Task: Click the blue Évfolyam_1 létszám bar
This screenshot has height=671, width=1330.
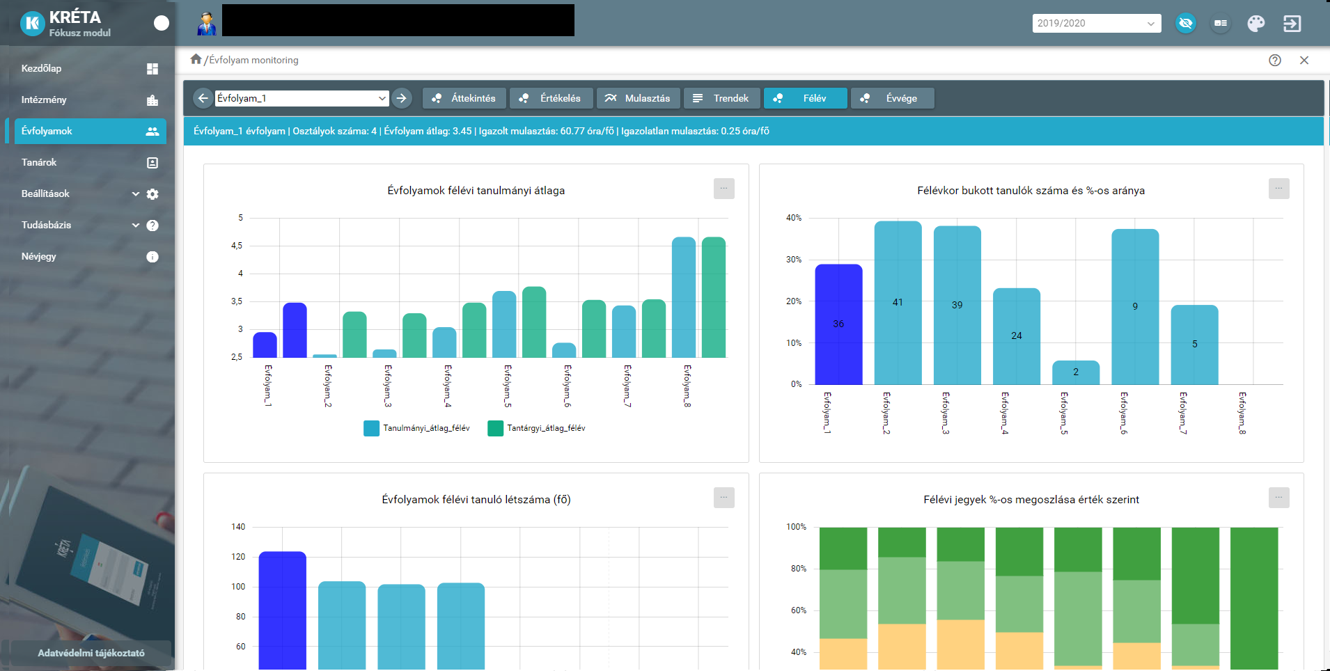Action: (283, 611)
